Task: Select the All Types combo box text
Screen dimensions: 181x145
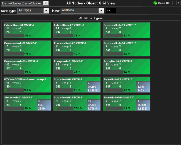Action: (x=25, y=10)
